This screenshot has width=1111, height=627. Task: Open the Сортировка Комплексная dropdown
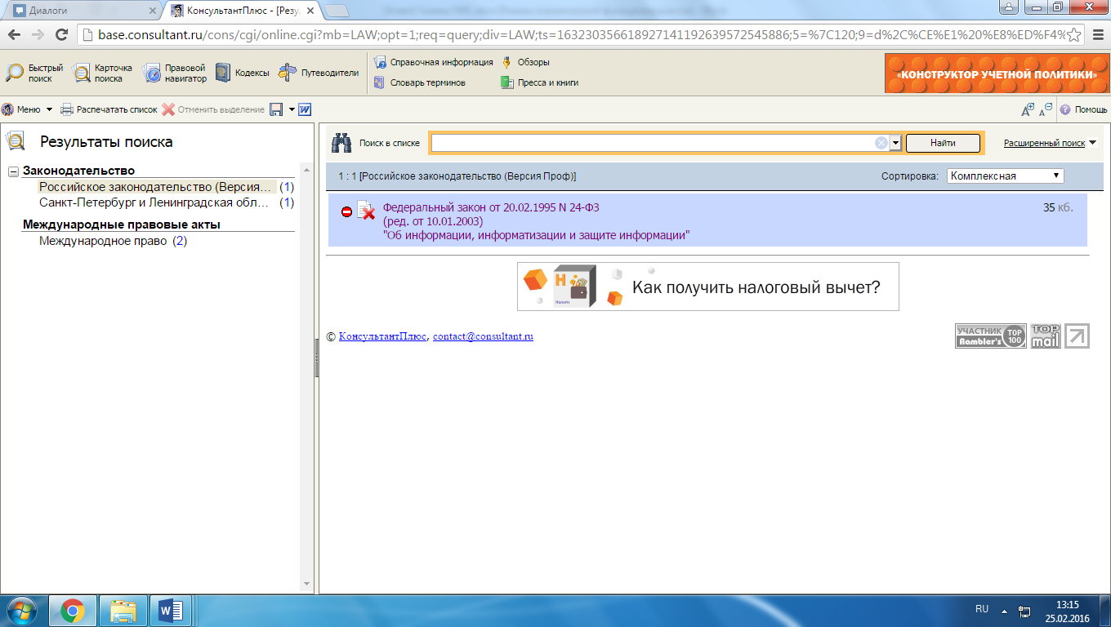[x=1006, y=176]
